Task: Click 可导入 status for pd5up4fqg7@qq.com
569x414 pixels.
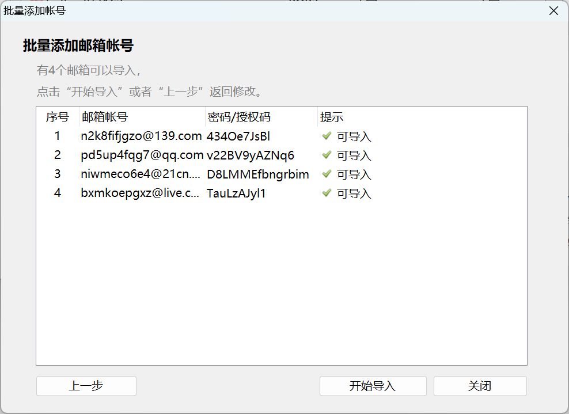Action: pyautogui.click(x=354, y=155)
